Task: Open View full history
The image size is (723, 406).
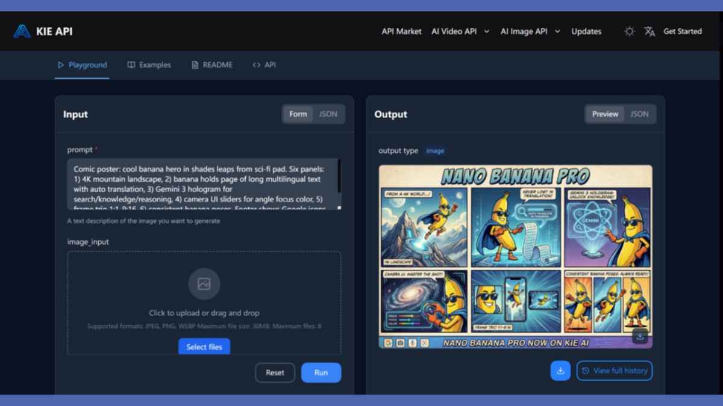Action: 614,371
